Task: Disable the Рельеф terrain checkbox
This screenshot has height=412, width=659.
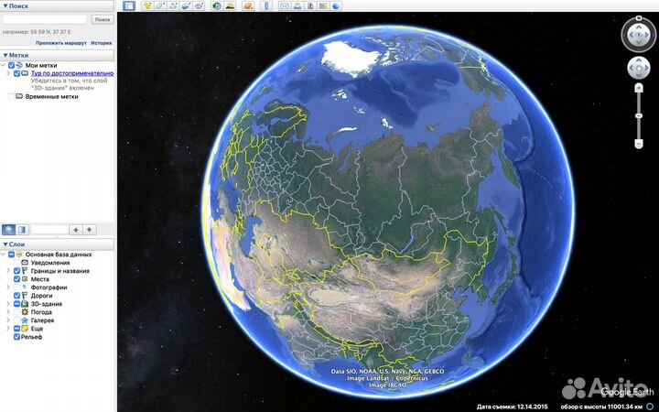Action: pos(16,337)
